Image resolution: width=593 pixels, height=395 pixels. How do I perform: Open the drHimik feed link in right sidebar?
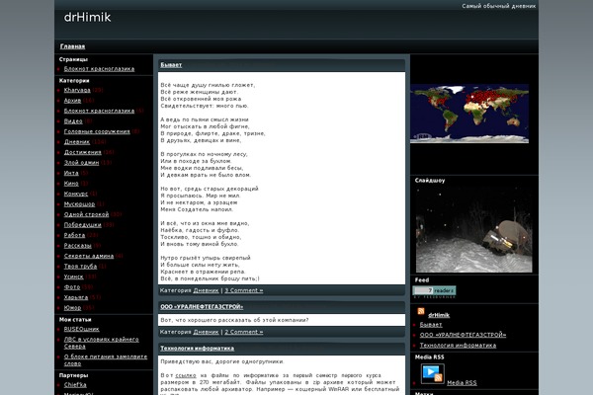point(439,315)
